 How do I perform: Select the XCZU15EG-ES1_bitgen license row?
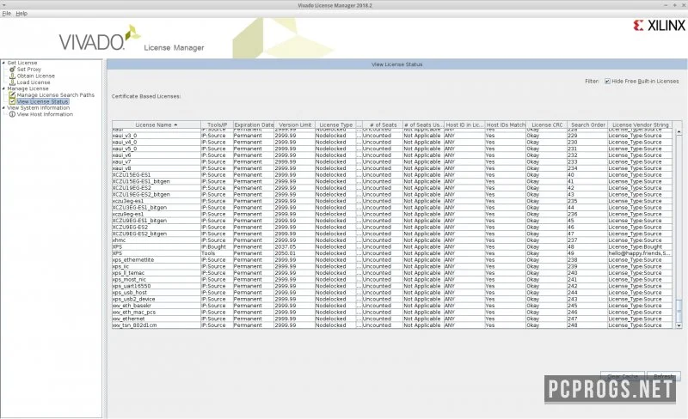point(392,181)
